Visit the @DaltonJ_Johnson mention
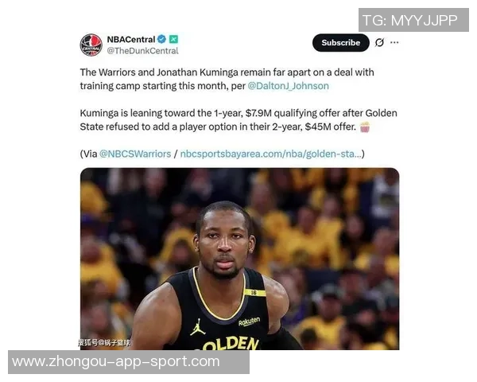477x382 pixels. 288,86
